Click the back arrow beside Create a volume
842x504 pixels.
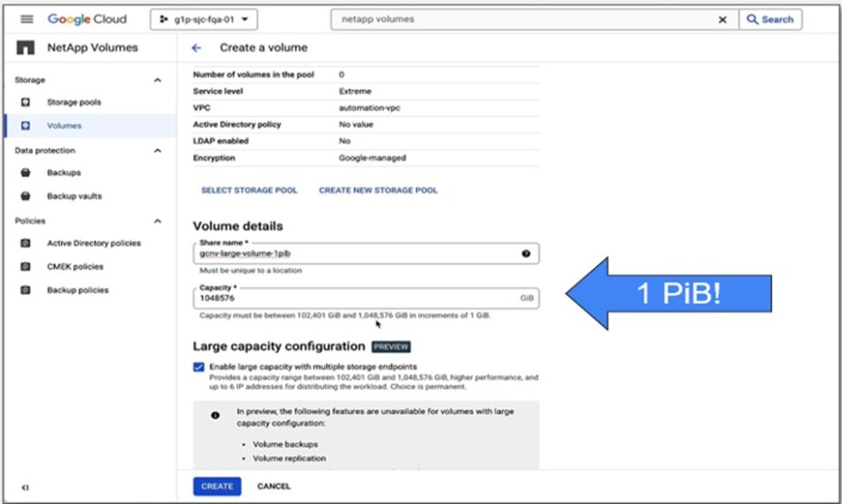pyautogui.click(x=196, y=47)
